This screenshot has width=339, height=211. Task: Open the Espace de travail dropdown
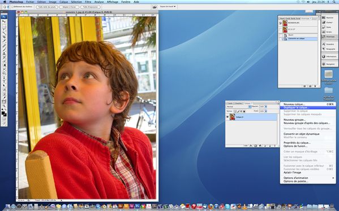tap(168, 7)
